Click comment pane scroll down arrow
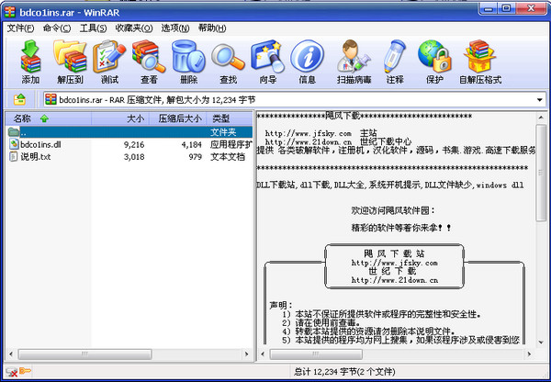 541,343
